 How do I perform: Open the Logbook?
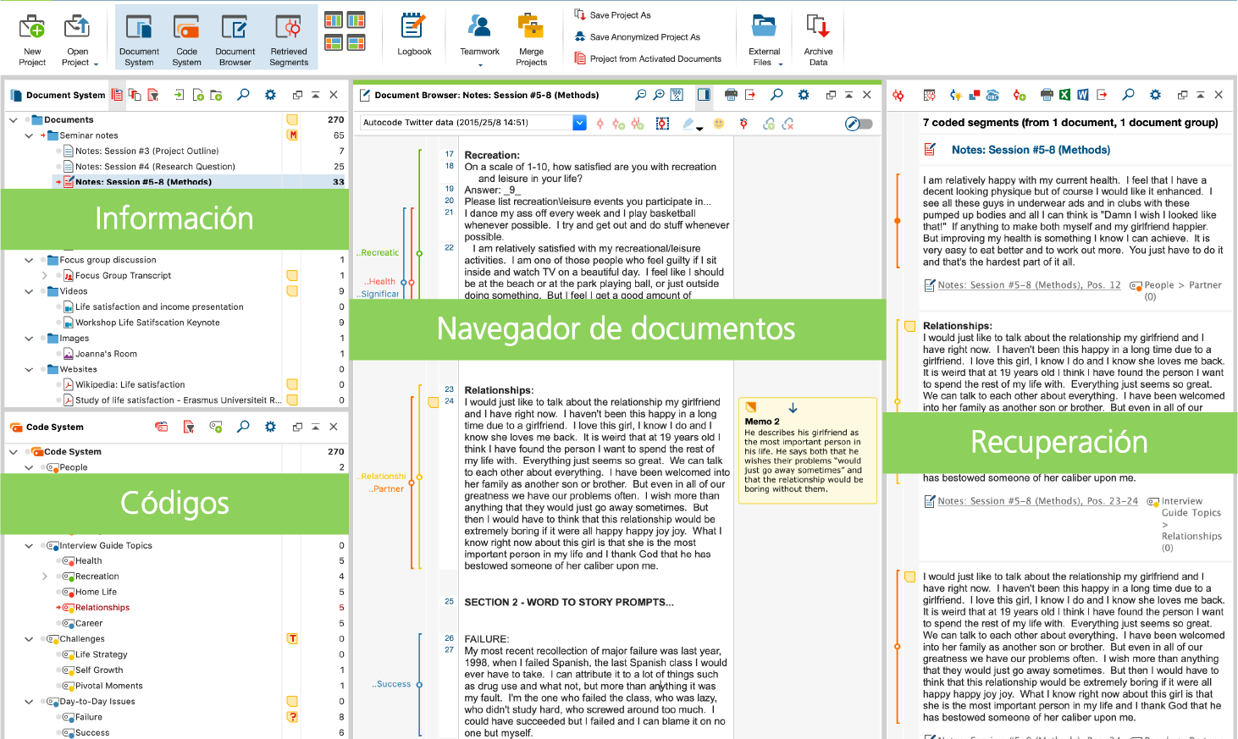[414, 36]
